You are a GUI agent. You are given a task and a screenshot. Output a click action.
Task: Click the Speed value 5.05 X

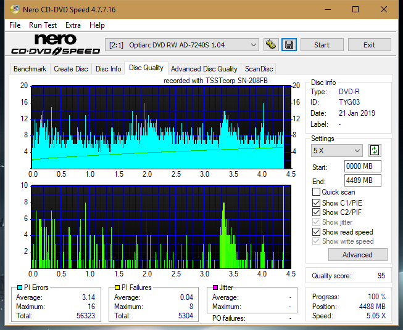tap(376, 316)
